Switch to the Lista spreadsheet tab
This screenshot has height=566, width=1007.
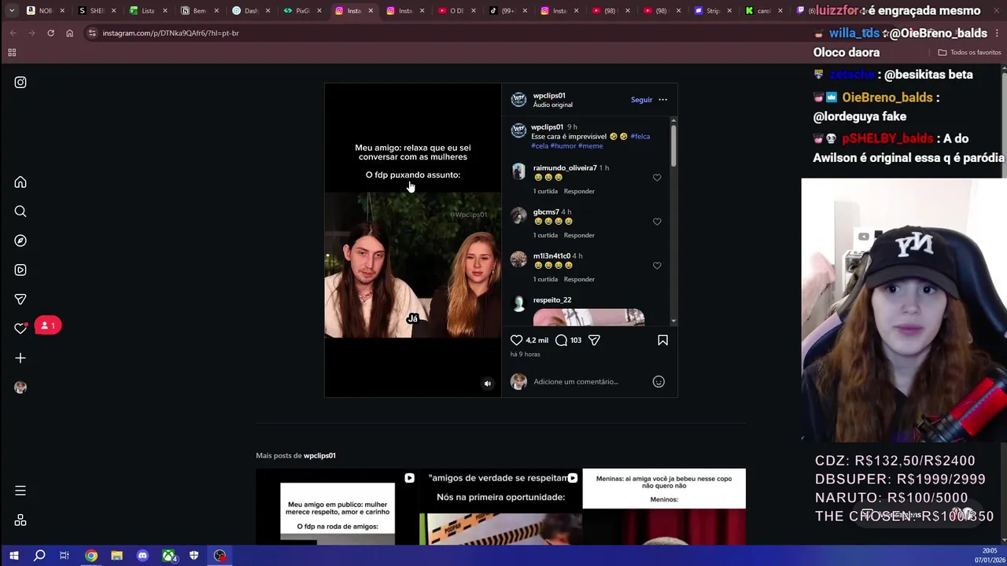point(148,11)
